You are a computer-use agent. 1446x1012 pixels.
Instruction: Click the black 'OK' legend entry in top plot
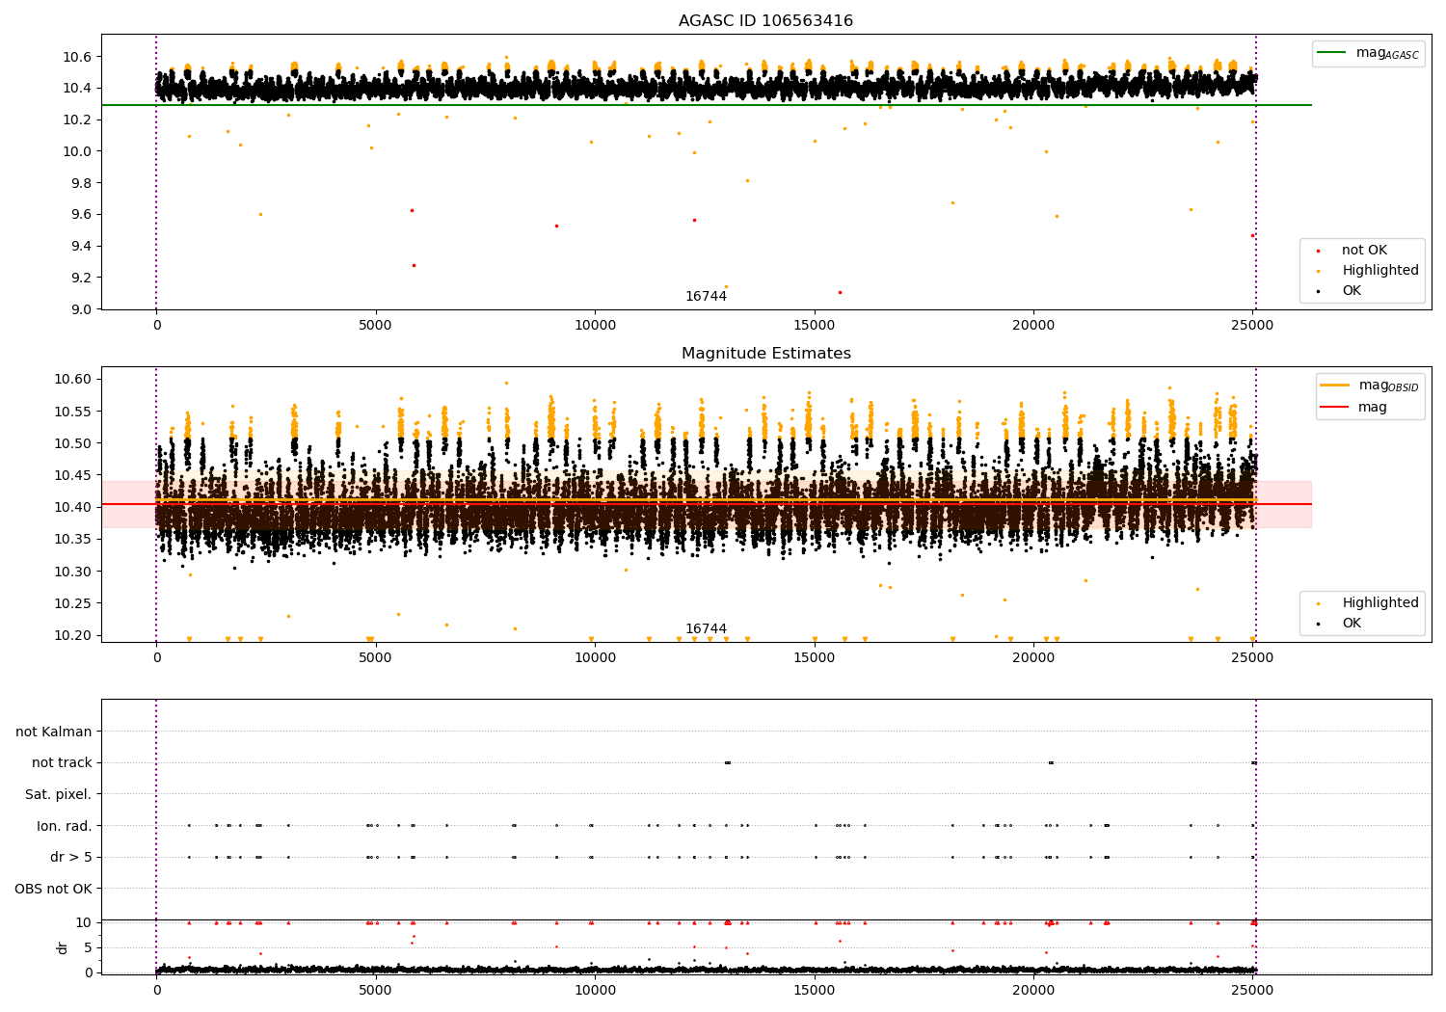click(1351, 291)
